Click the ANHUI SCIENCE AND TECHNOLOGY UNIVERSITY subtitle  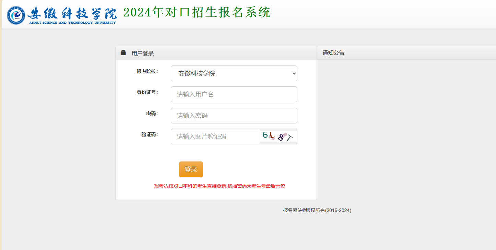coord(72,23)
